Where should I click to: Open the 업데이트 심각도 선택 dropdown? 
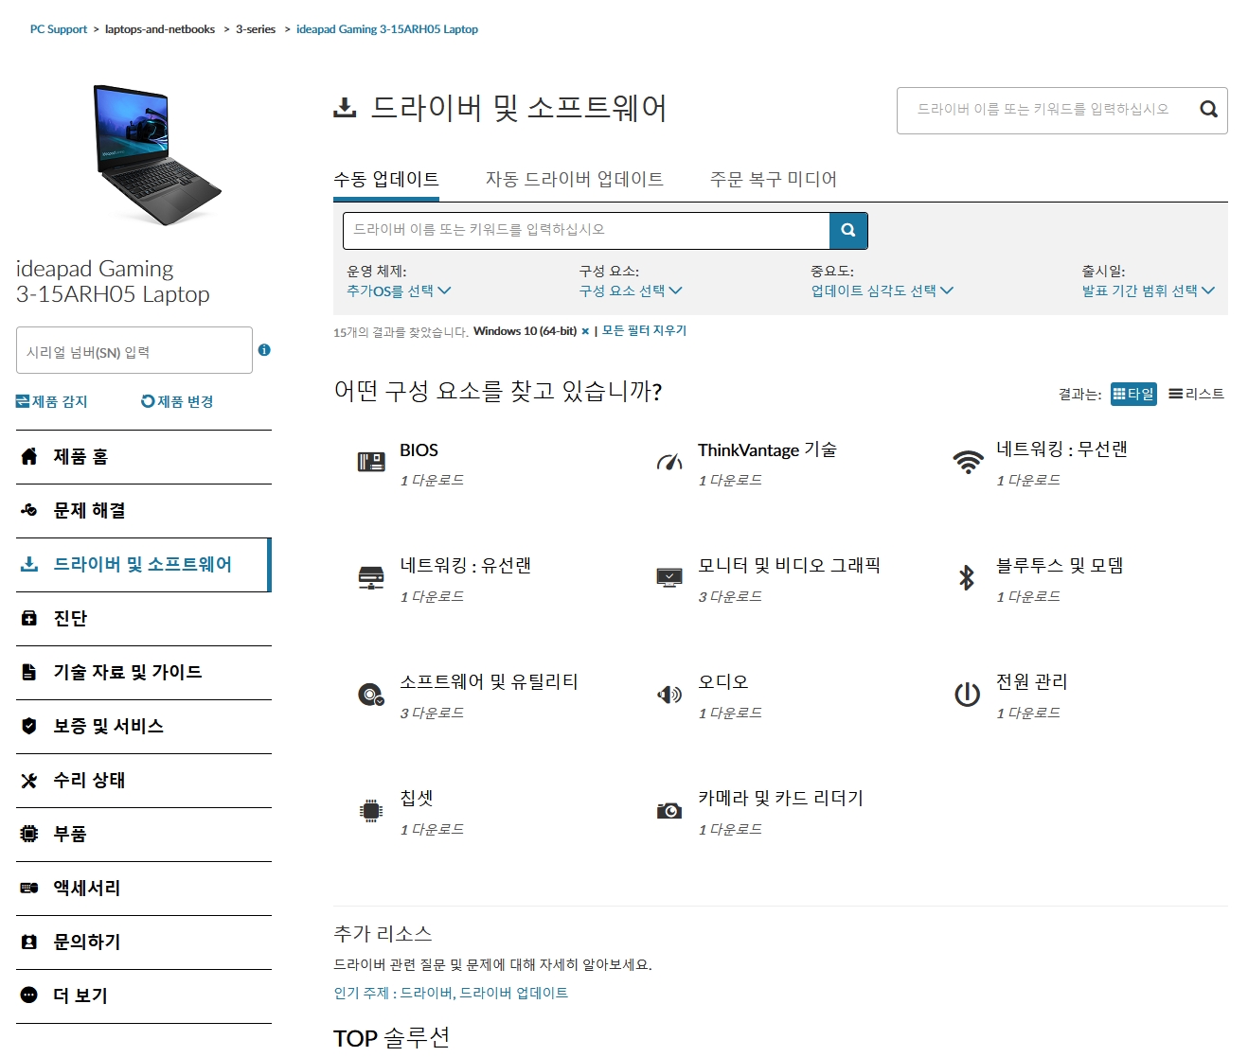point(881,291)
